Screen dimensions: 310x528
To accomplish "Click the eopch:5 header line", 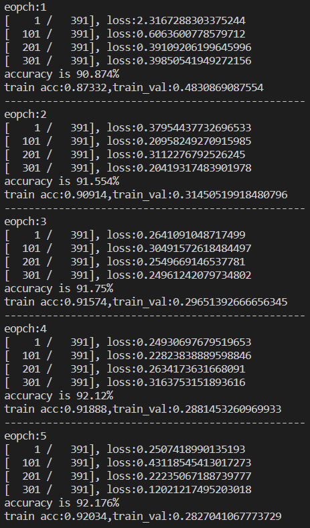I will [x=25, y=436].
